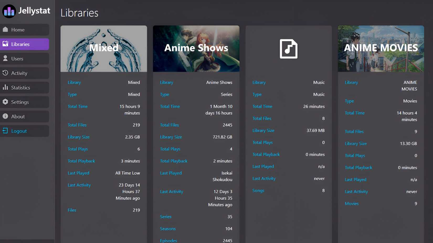Click '1 Month 10 days 16 hours' value
Viewport: 433px width, 243px height.
(219, 110)
